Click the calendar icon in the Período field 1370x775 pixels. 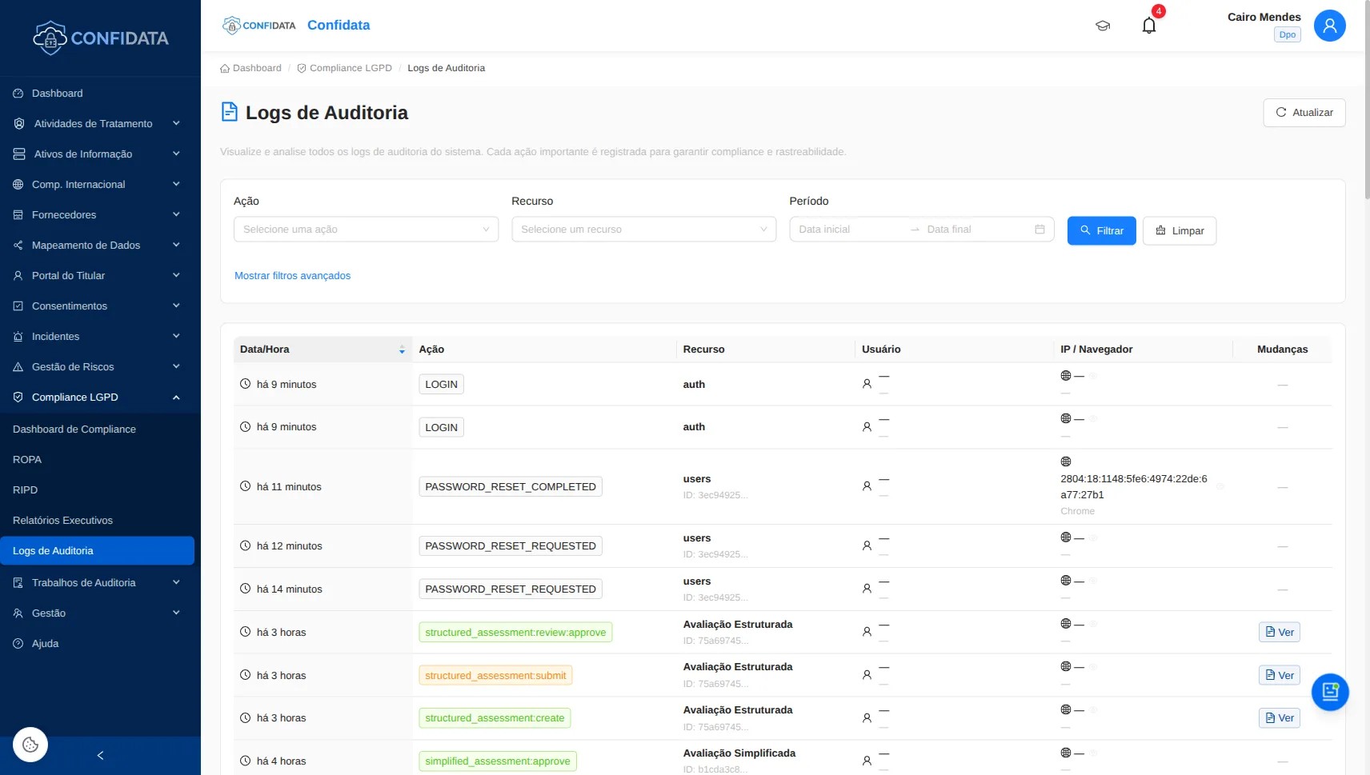click(x=1040, y=229)
